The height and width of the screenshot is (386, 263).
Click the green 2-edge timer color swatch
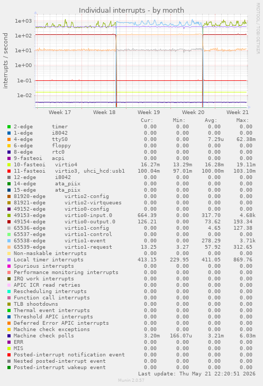click(x=9, y=127)
